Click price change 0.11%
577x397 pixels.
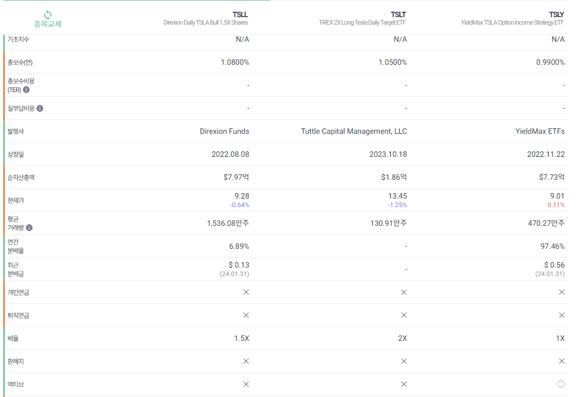tap(556, 205)
